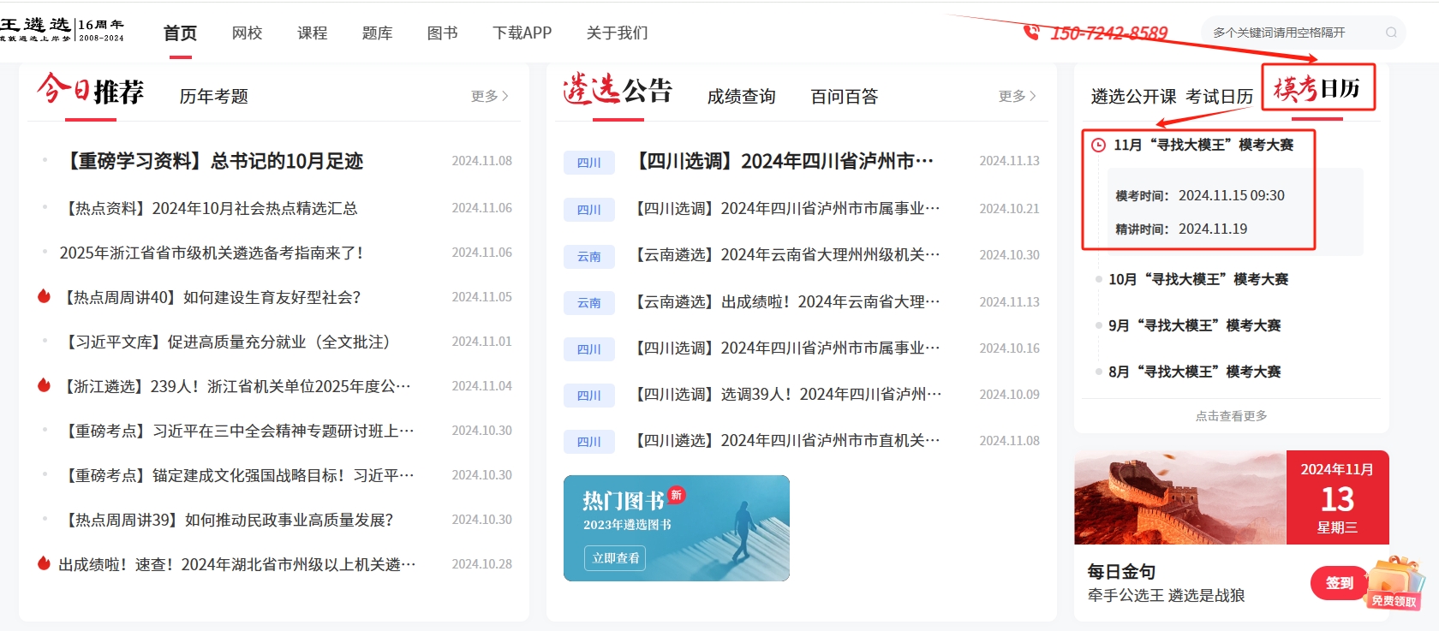Select the 模考日历 tab
This screenshot has height=631, width=1439.
coord(1317,88)
